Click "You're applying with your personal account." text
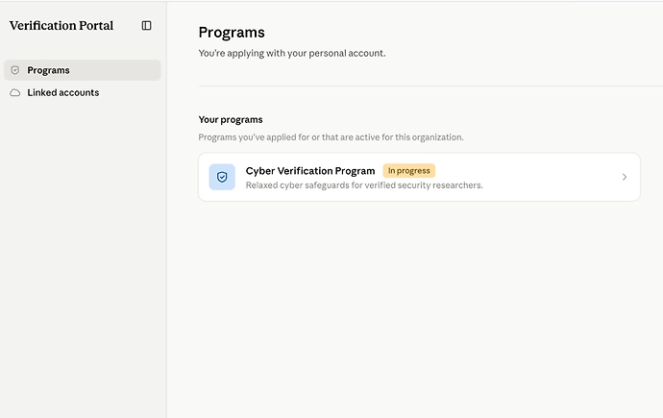 292,53
